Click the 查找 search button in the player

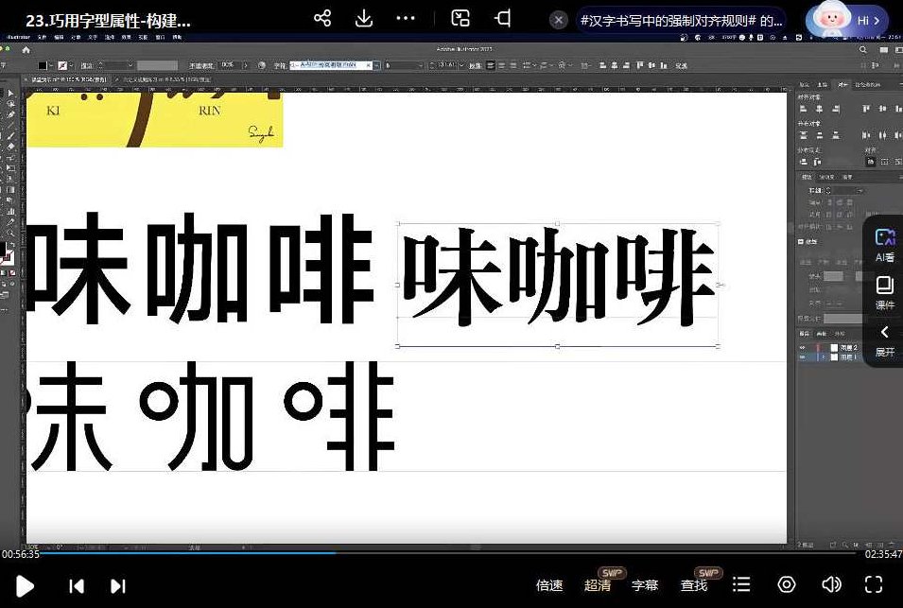tap(694, 584)
